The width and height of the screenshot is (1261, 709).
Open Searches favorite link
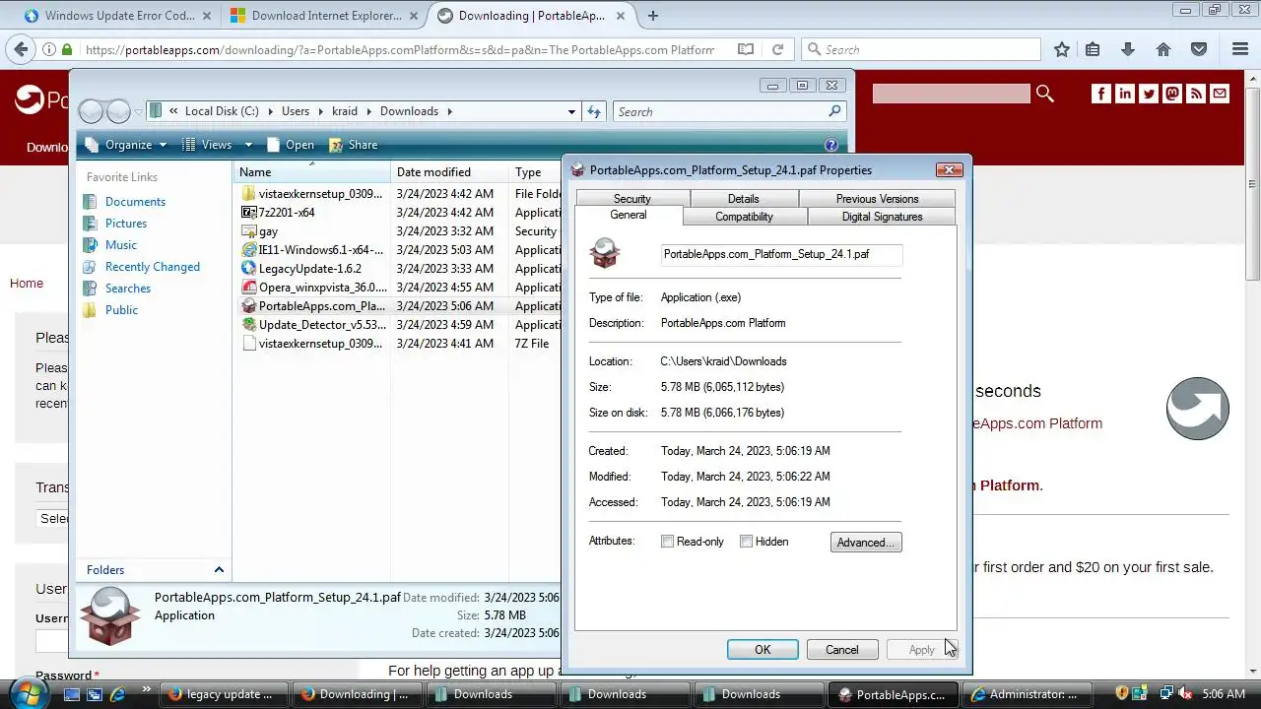128,289
